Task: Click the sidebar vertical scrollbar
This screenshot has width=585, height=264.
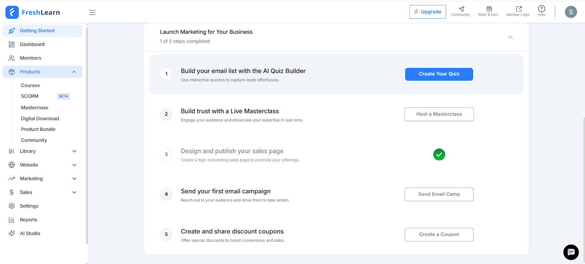Action: pyautogui.click(x=87, y=135)
